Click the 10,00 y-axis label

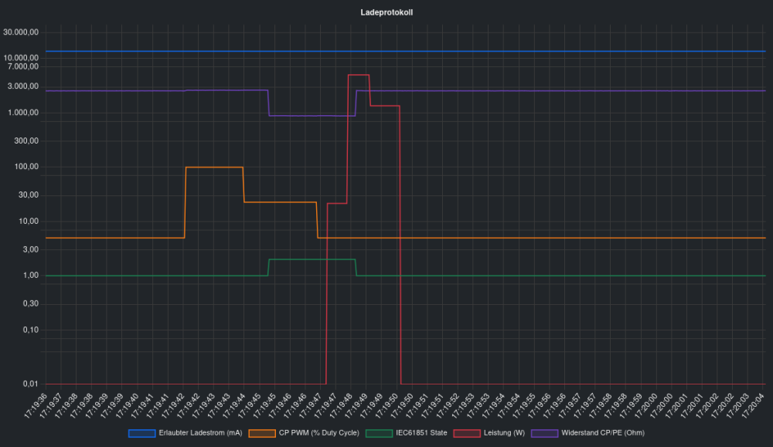pyautogui.click(x=29, y=222)
